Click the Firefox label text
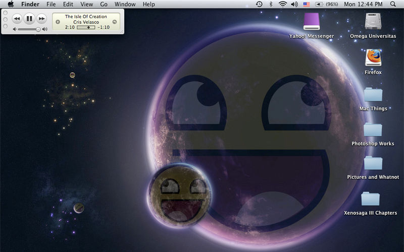 pyautogui.click(x=373, y=73)
